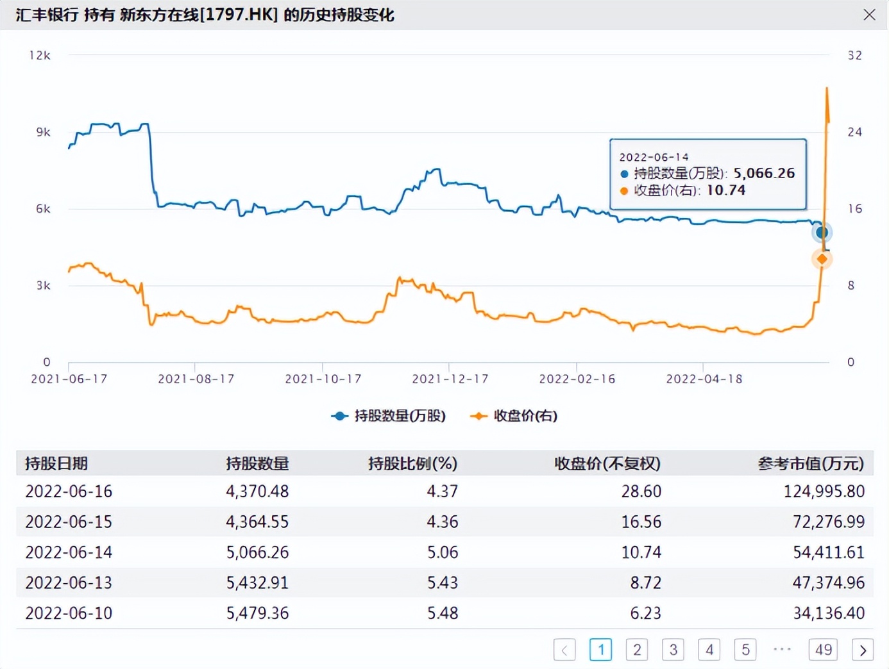Click market value 47,374.96

point(829,582)
